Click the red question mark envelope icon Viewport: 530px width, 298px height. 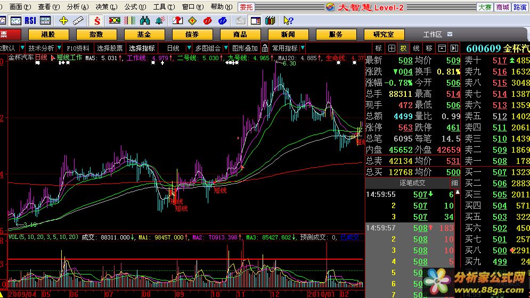[x=177, y=21]
